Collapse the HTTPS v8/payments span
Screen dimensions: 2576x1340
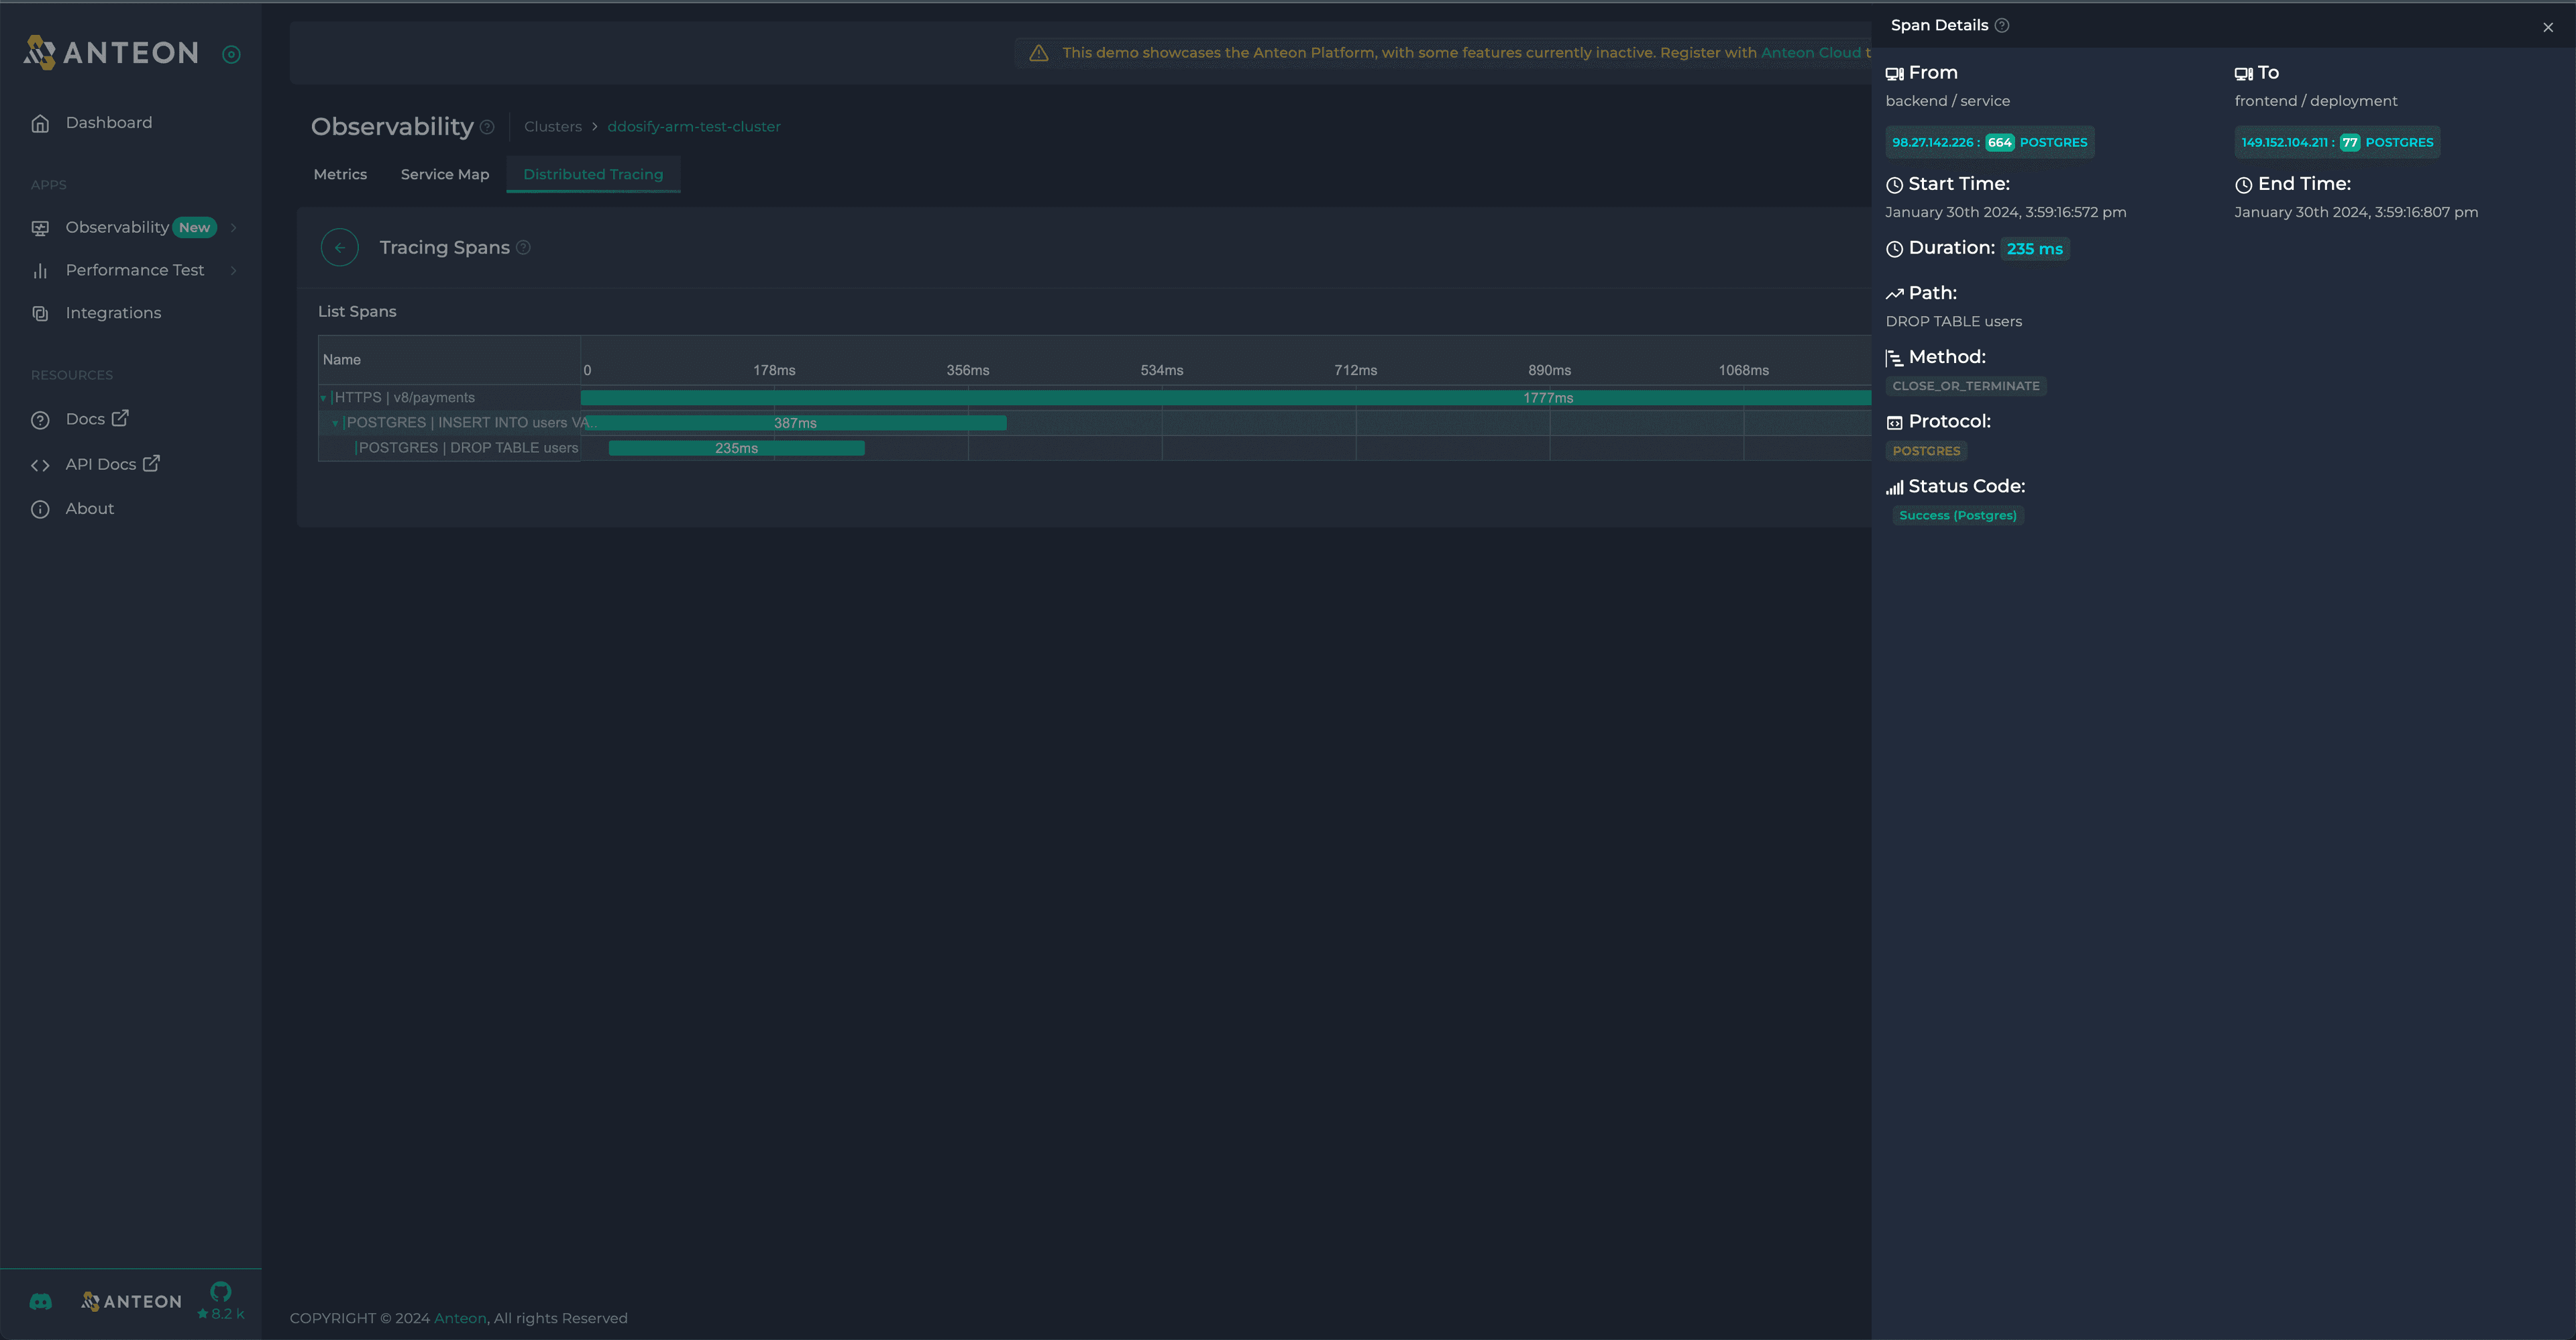[323, 397]
